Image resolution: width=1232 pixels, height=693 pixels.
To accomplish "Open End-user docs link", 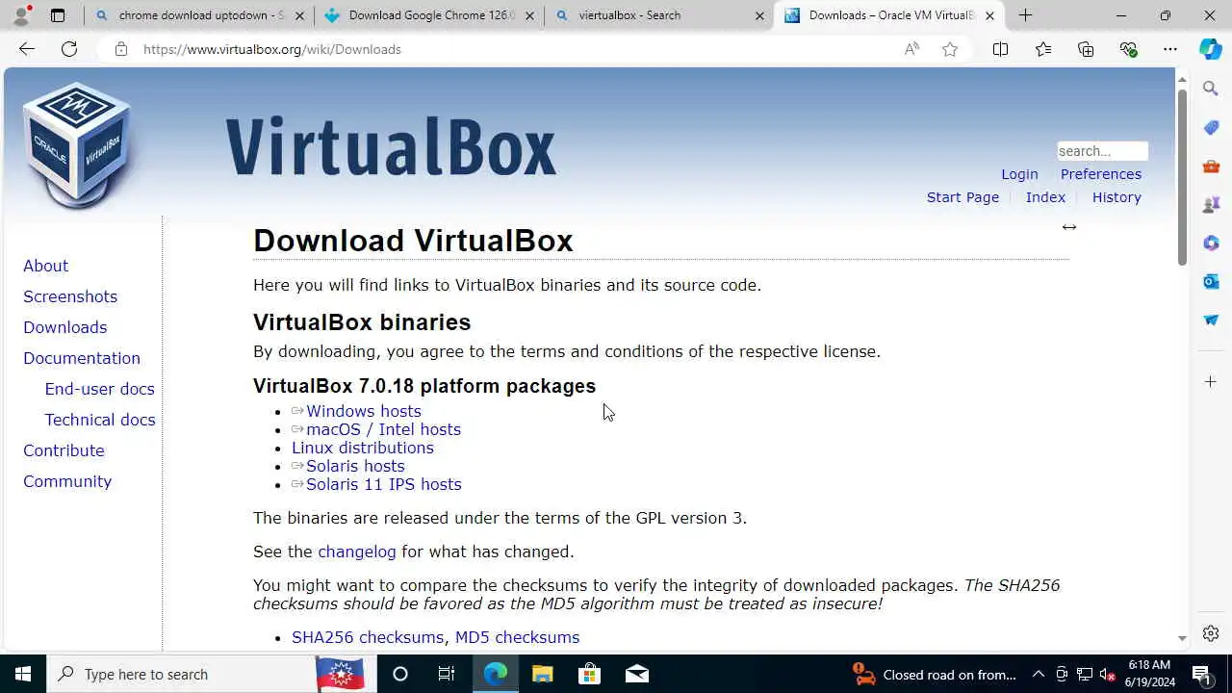I will 99,389.
